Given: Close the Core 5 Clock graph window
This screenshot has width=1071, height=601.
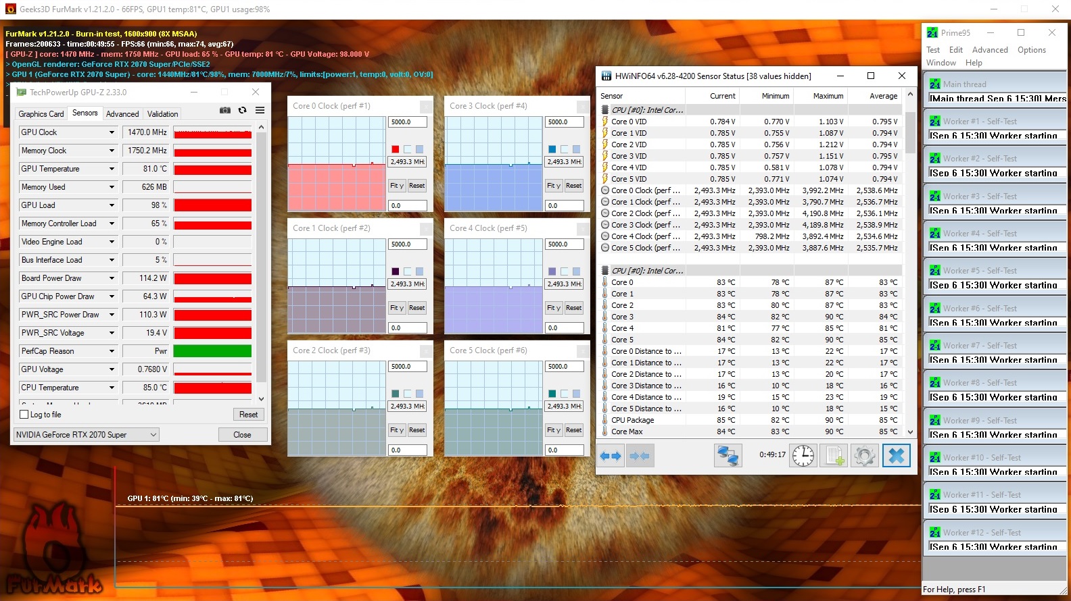Looking at the screenshot, I should point(583,350).
